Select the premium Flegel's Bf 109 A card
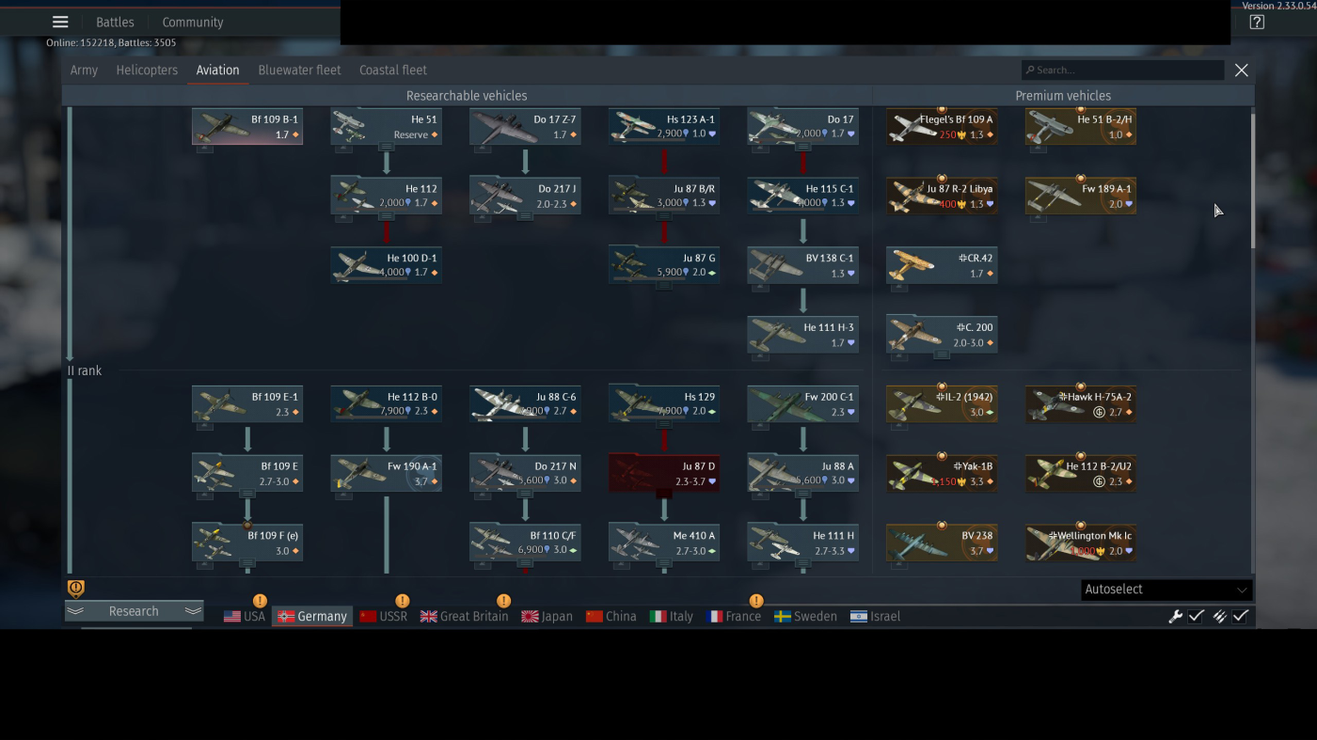Viewport: 1317px width, 740px height. click(x=942, y=126)
